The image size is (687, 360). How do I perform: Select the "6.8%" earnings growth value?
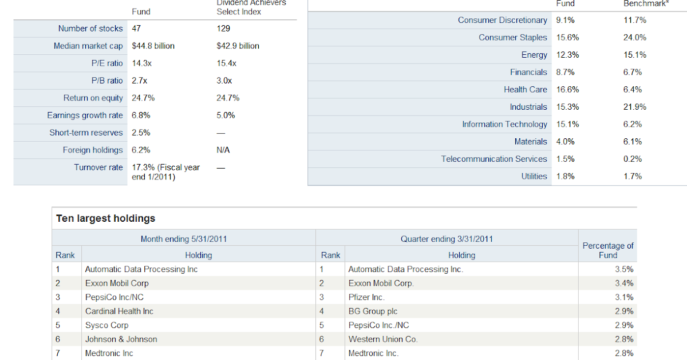point(141,115)
